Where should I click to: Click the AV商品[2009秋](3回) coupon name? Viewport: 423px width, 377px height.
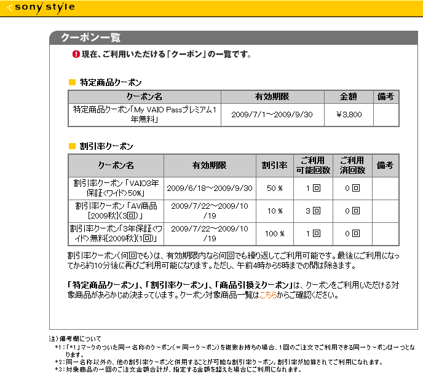(x=116, y=211)
